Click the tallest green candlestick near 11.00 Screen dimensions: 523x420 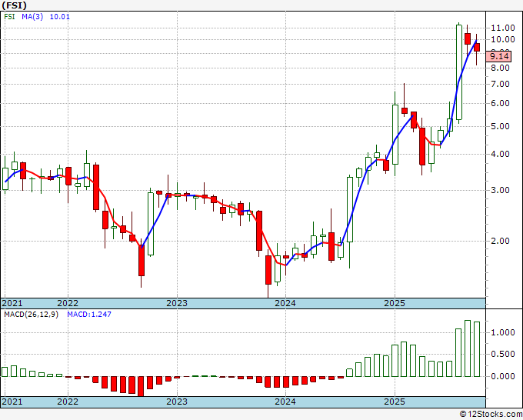[x=459, y=72]
